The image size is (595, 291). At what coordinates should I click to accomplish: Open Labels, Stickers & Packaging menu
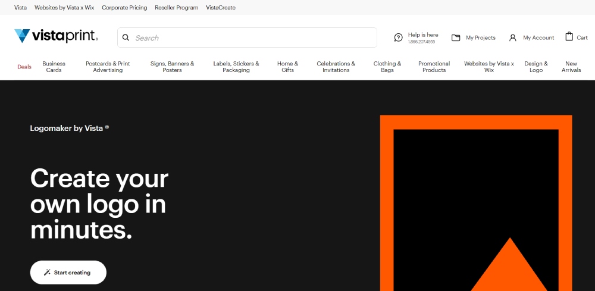coord(236,67)
